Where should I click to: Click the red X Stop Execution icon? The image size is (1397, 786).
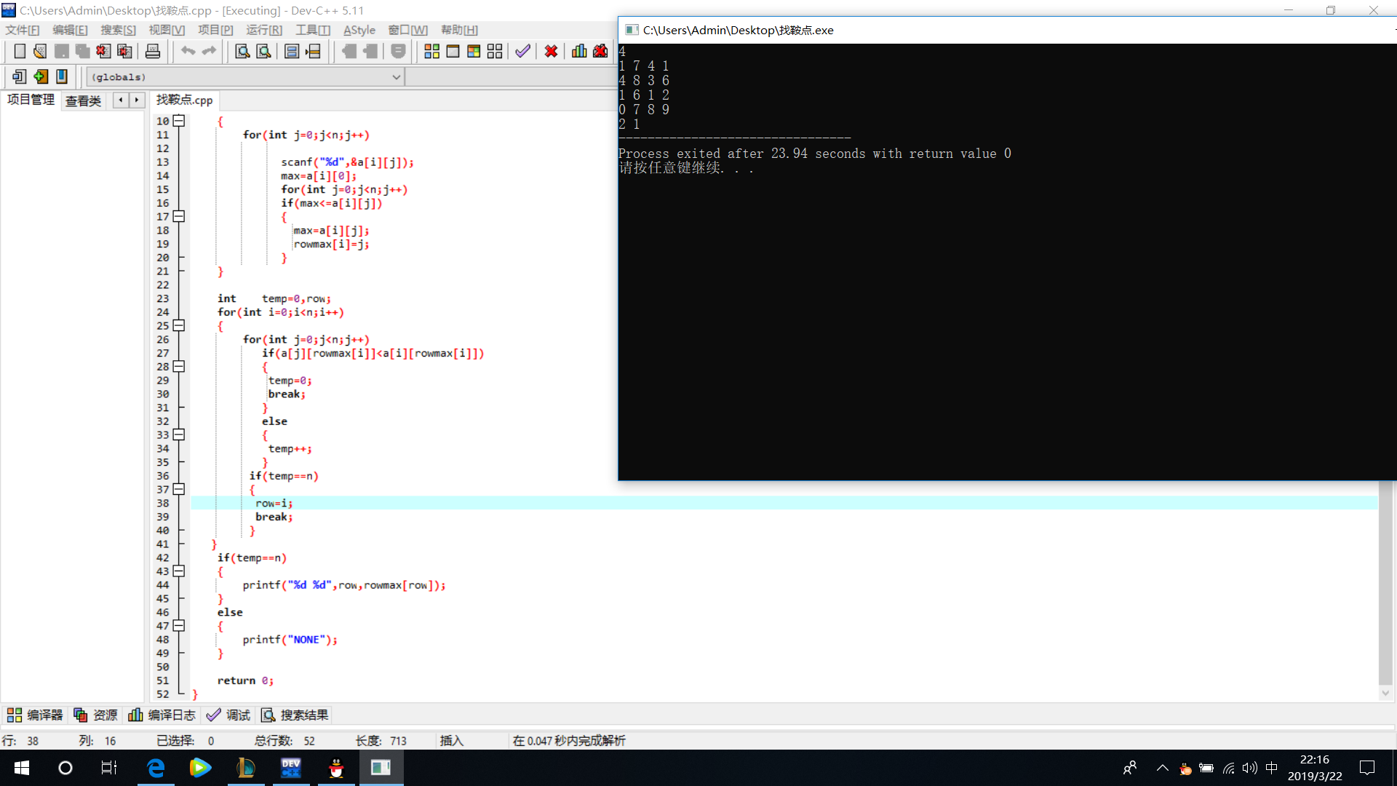[x=552, y=51]
